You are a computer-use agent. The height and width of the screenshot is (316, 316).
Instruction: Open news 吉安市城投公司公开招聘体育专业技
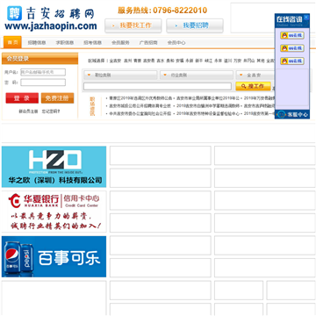point(140,106)
